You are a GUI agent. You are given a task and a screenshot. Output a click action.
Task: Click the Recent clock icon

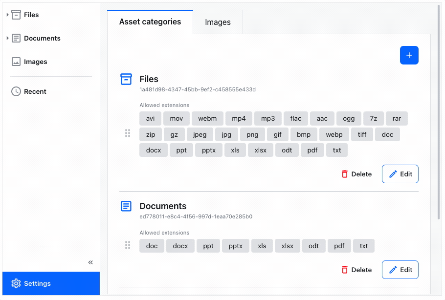(16, 91)
